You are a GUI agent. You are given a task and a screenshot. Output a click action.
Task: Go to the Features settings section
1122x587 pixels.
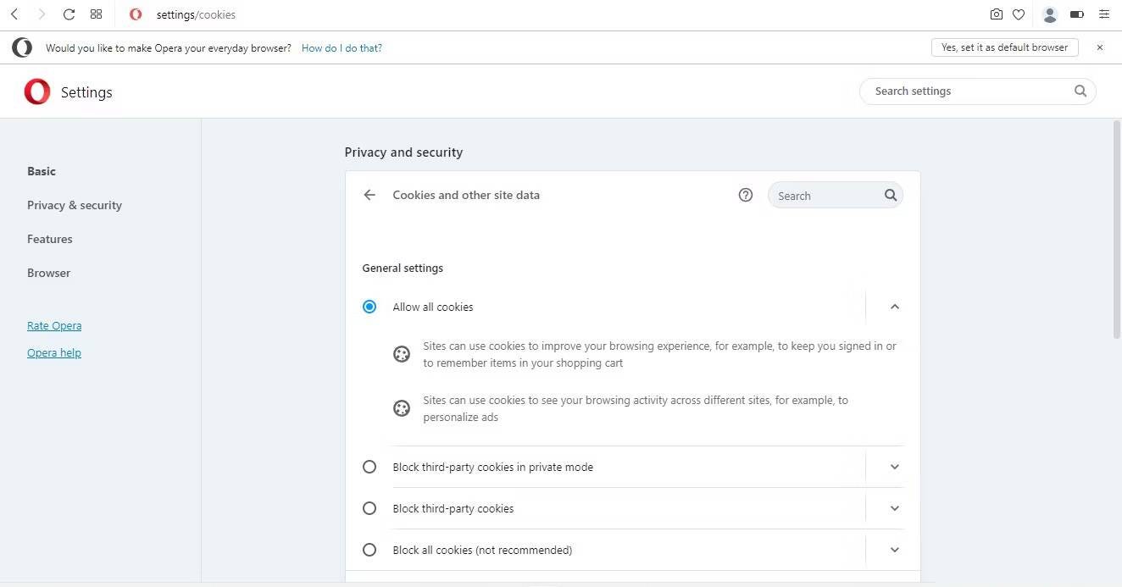point(49,239)
